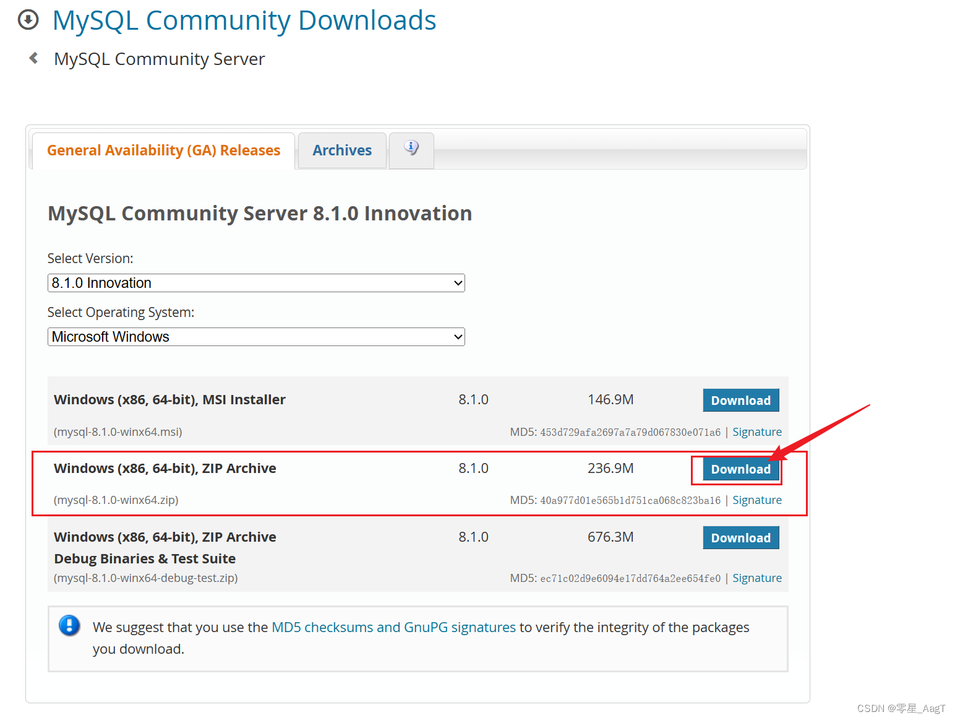Image resolution: width=955 pixels, height=720 pixels.
Task: Click the 236.9M file size value
Action: [610, 468]
